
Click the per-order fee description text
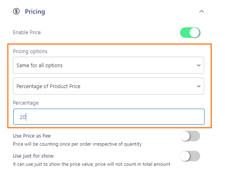pos(77,144)
